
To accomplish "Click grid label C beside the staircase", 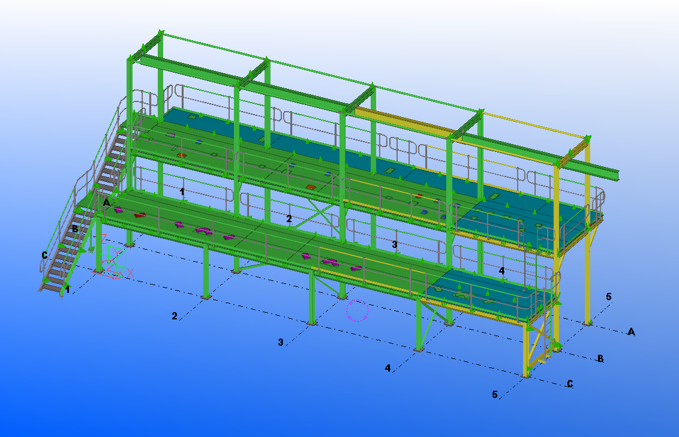I will [44, 256].
